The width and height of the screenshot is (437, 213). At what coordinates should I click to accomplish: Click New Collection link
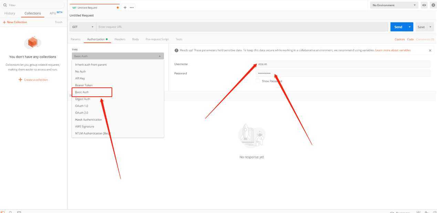[15, 22]
